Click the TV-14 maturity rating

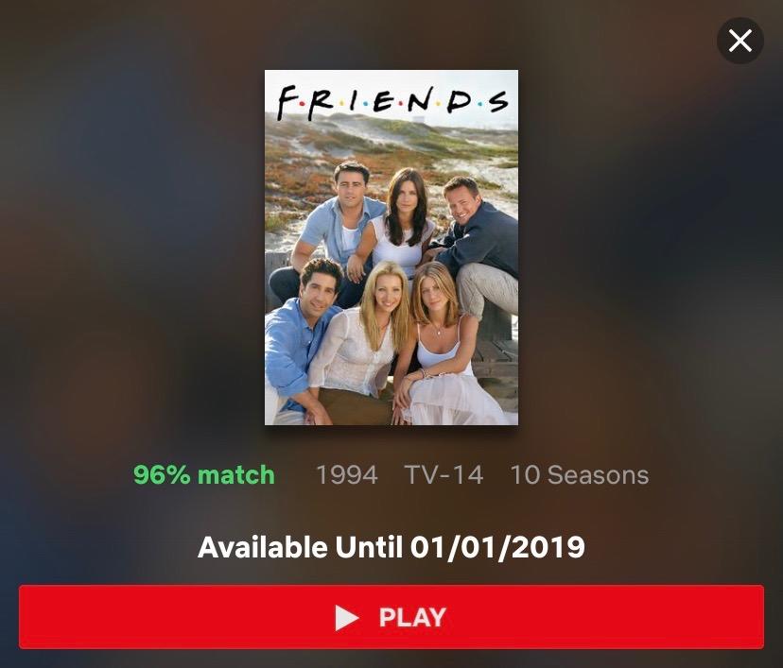pyautogui.click(x=444, y=474)
